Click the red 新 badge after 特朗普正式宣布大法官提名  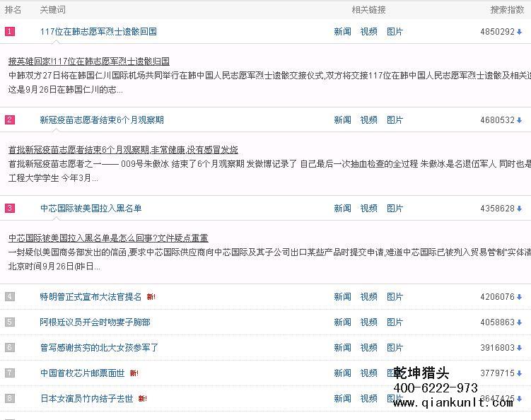[x=151, y=297]
